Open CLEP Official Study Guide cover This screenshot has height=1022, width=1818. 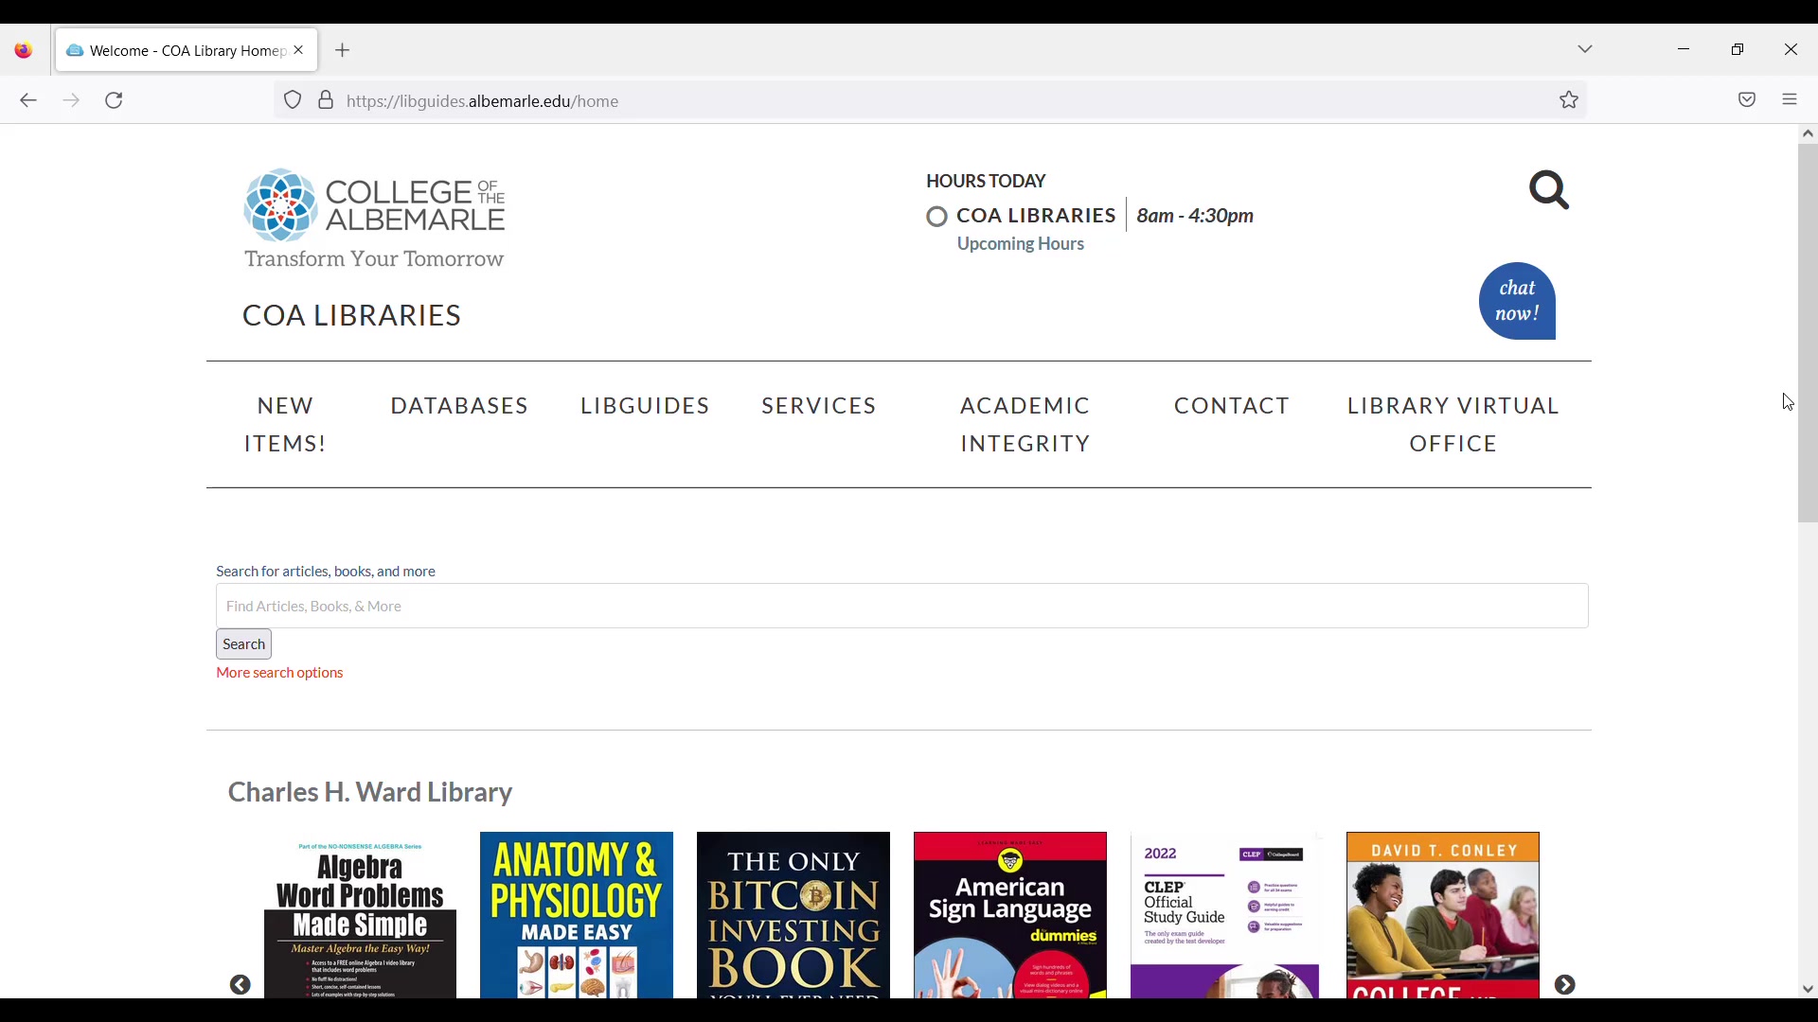[1226, 916]
